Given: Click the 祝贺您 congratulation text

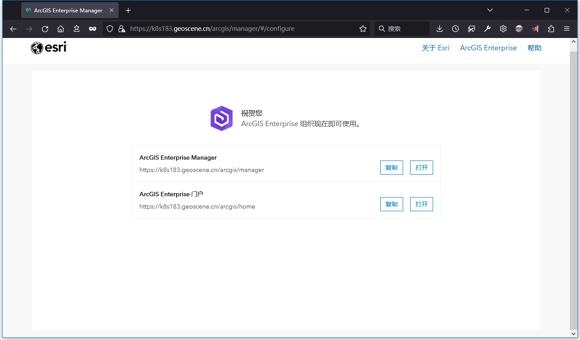Looking at the screenshot, I should point(252,113).
